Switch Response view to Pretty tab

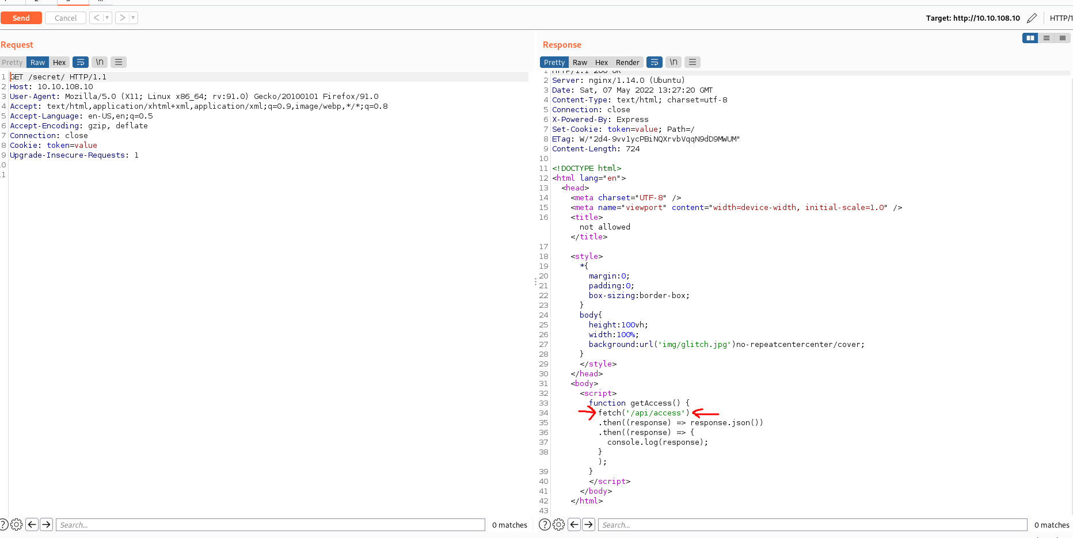(x=554, y=62)
